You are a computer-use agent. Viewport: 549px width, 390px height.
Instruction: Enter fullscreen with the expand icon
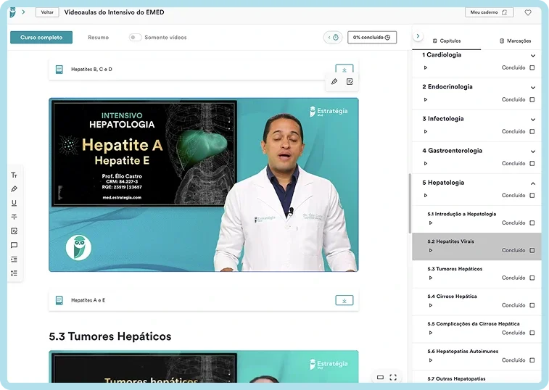(x=393, y=378)
